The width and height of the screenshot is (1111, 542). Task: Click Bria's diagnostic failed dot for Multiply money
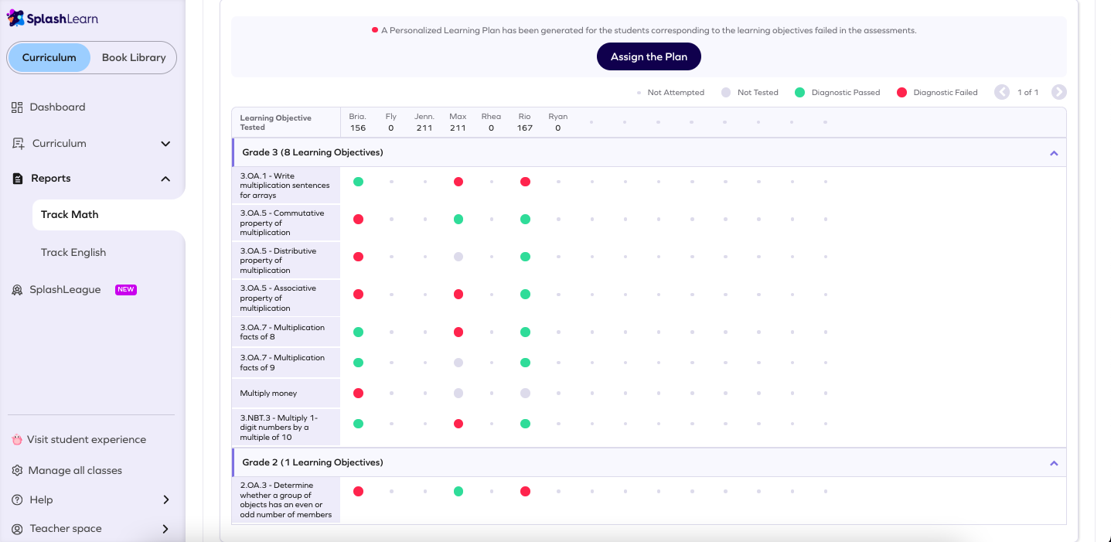(358, 393)
